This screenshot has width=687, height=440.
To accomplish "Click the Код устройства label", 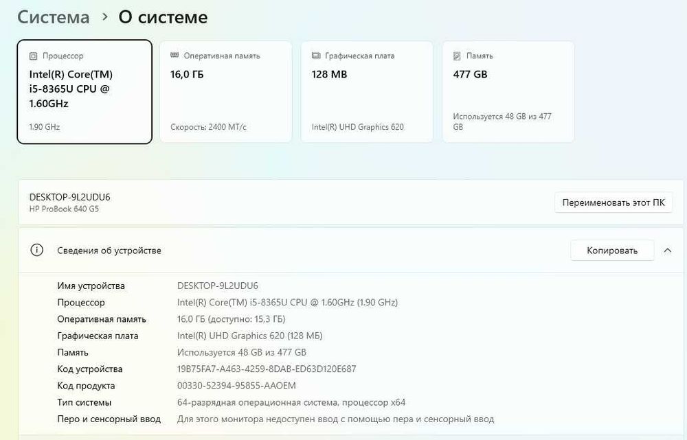I will pos(90,369).
